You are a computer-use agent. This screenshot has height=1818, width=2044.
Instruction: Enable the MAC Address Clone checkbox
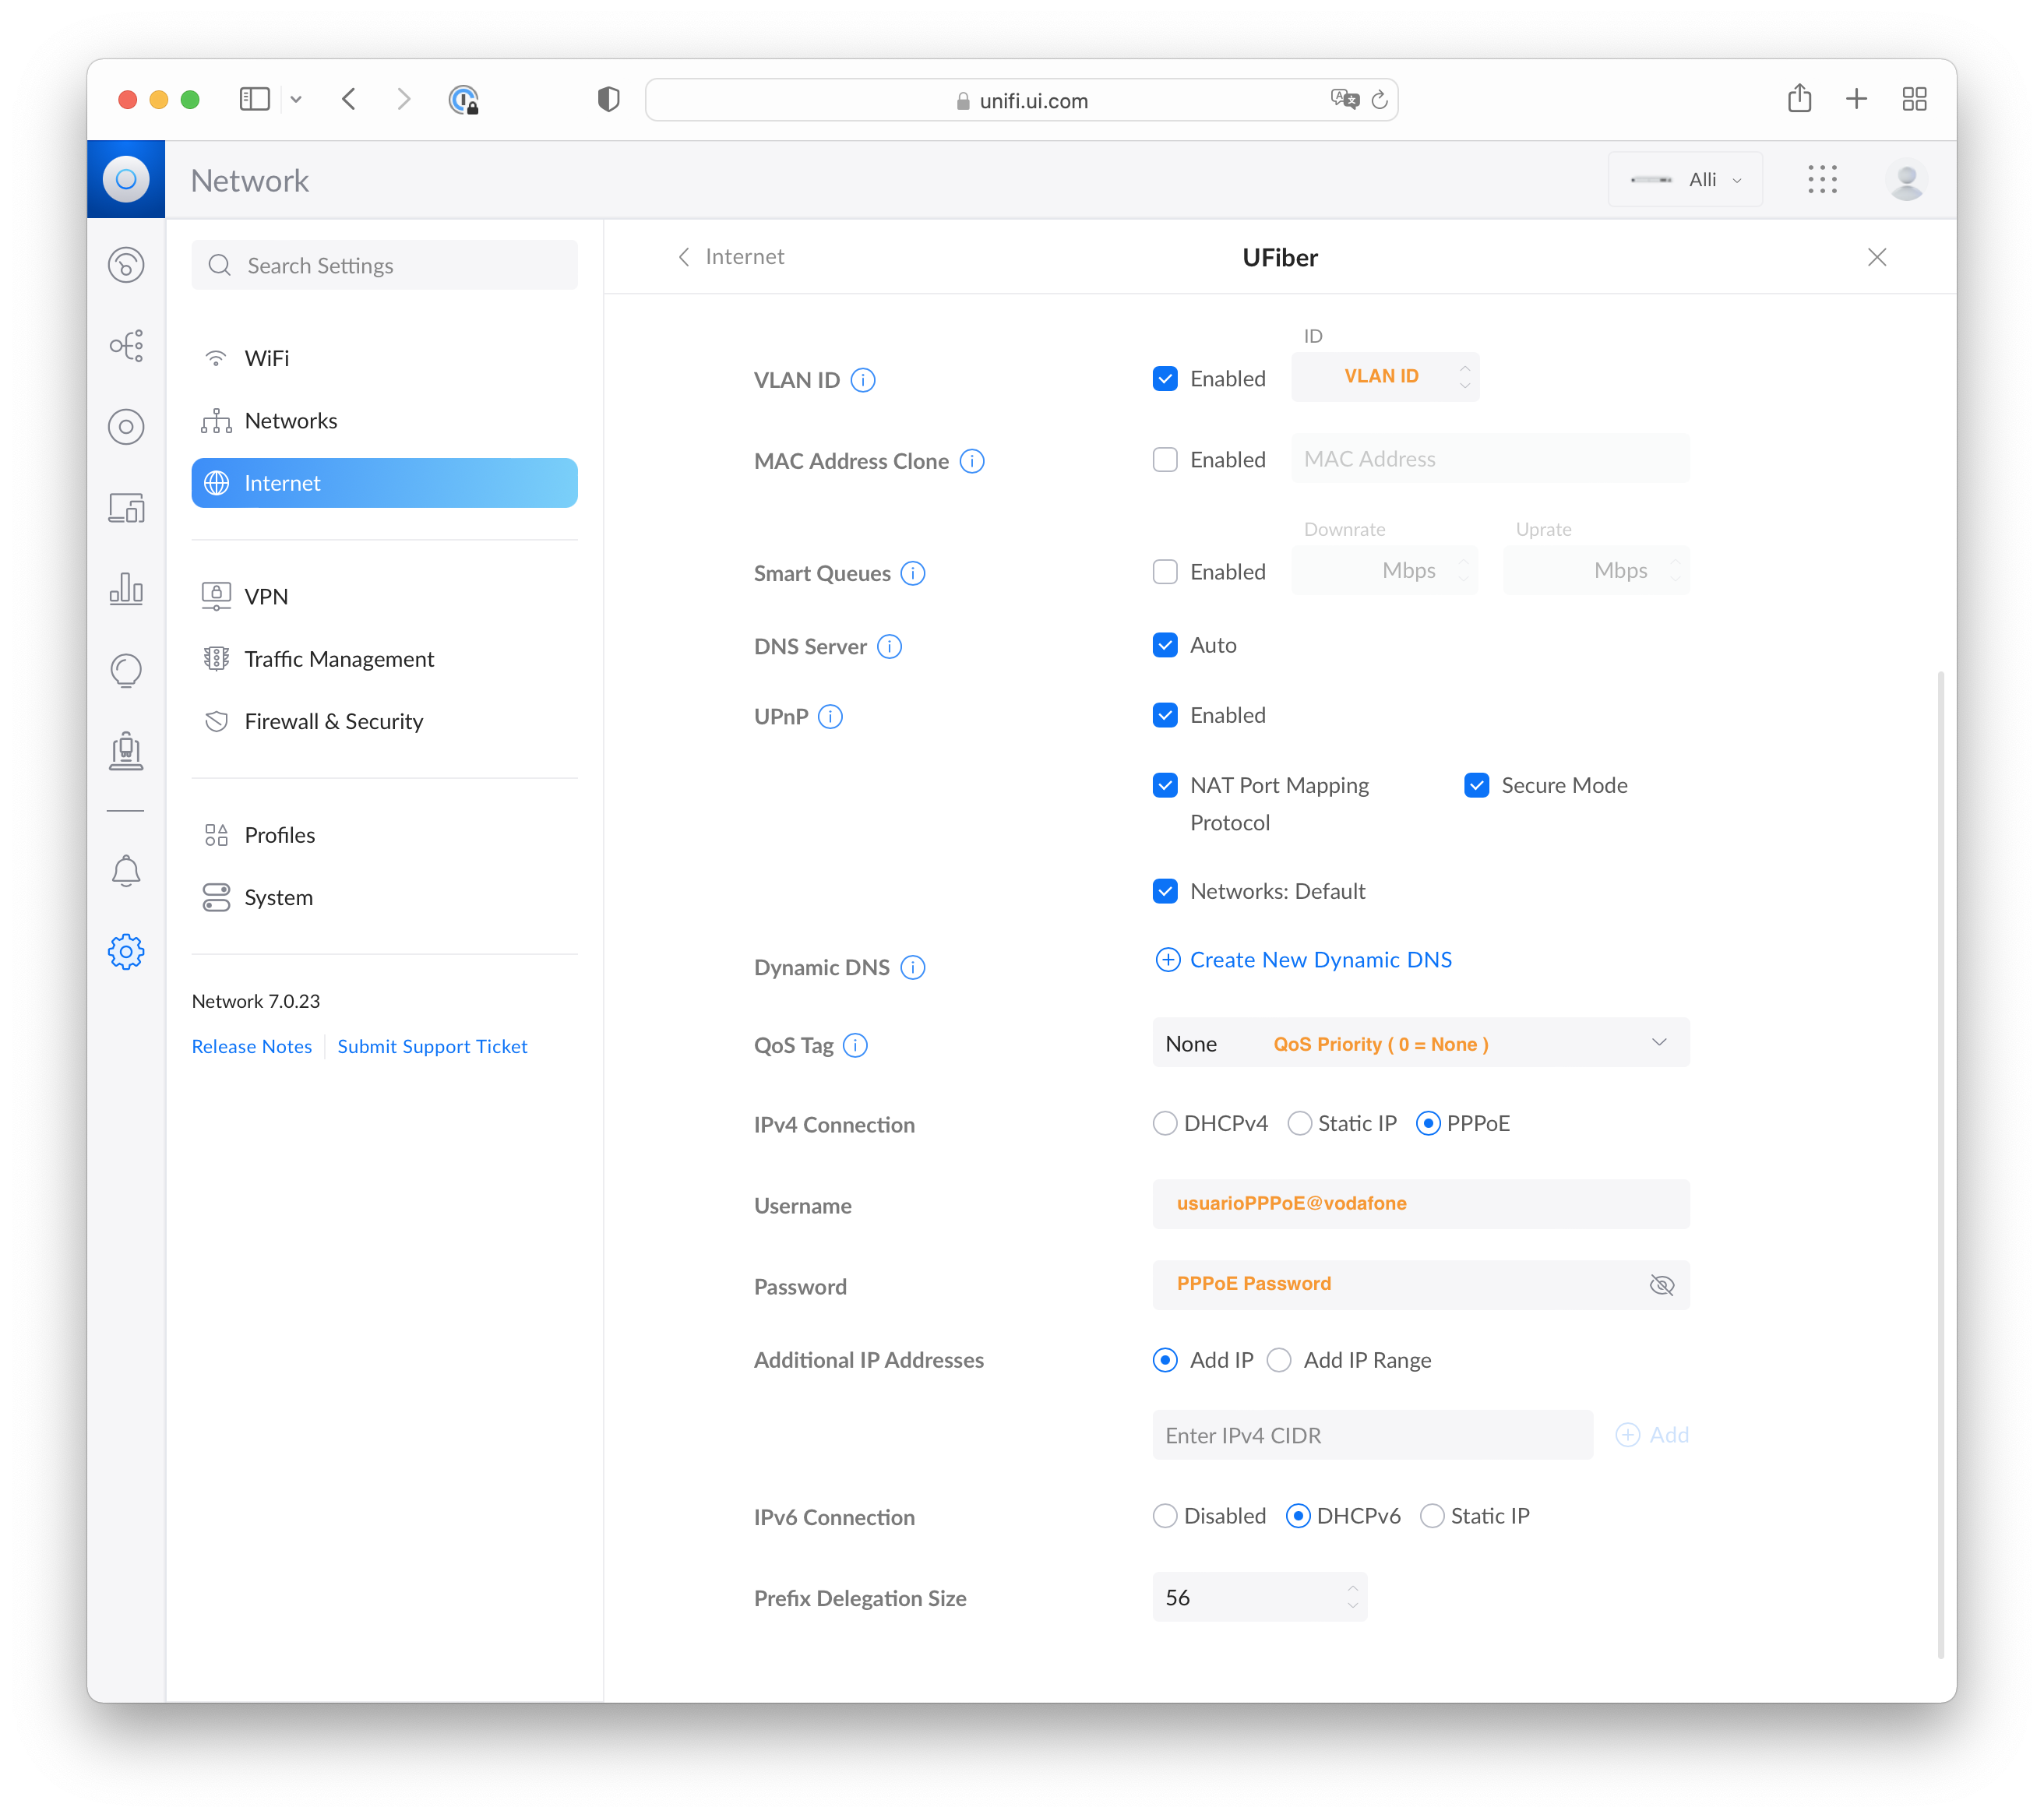click(x=1165, y=459)
